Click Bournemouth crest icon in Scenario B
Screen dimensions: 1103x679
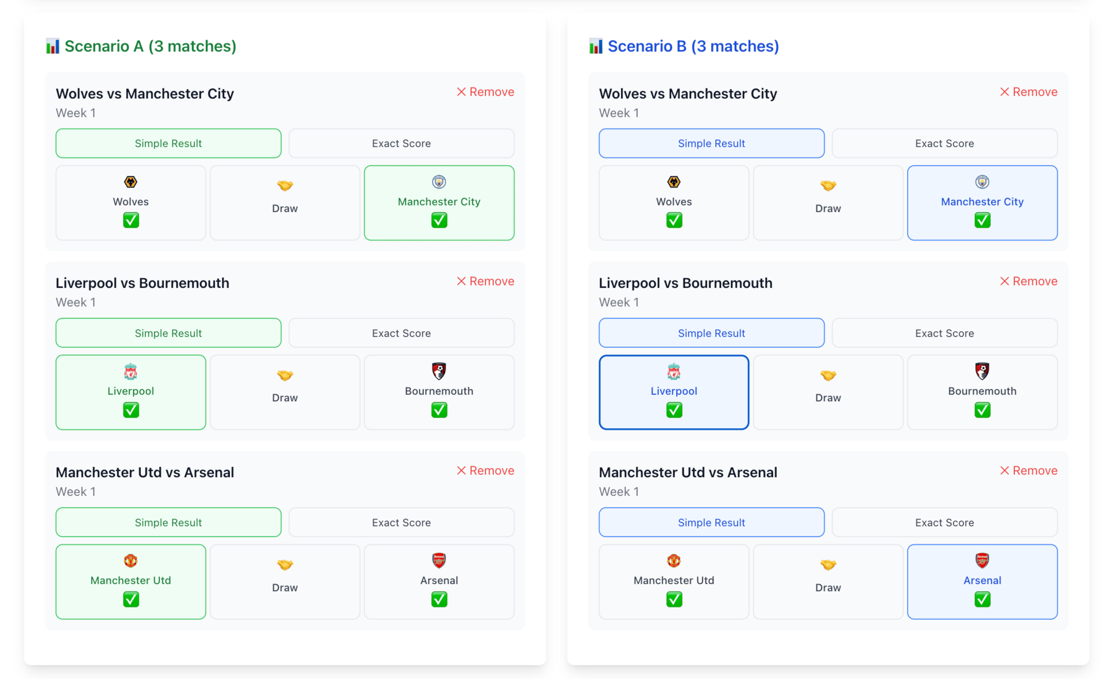pyautogui.click(x=982, y=371)
